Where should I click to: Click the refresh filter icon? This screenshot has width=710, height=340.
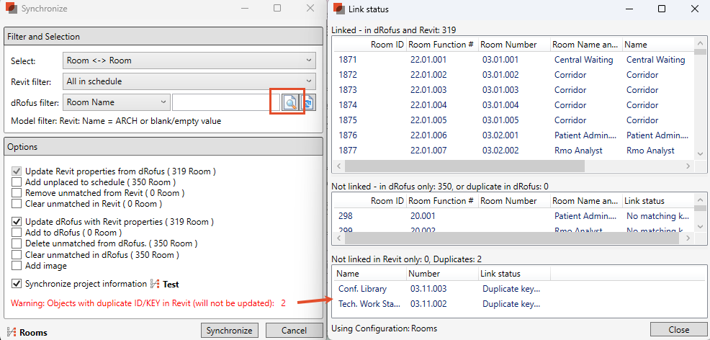[308, 102]
